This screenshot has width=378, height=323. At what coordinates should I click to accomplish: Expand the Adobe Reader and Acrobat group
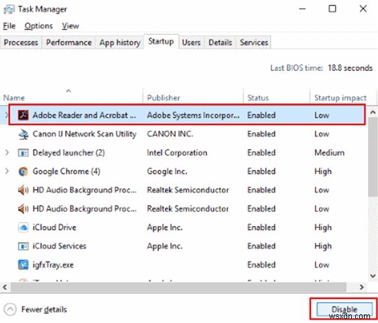(x=7, y=115)
